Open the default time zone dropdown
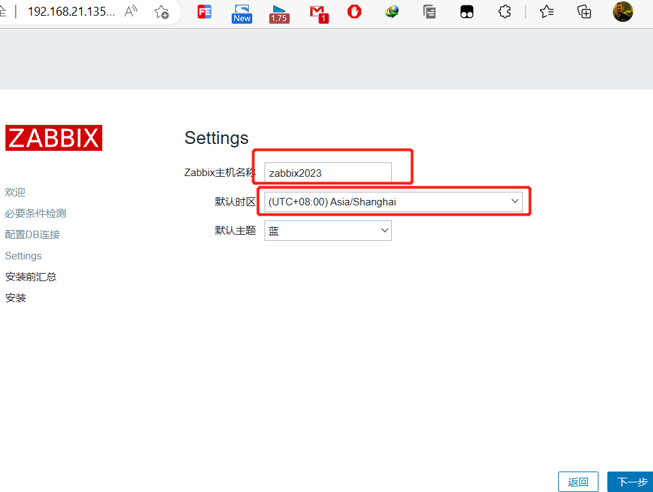The image size is (653, 492). [x=393, y=202]
